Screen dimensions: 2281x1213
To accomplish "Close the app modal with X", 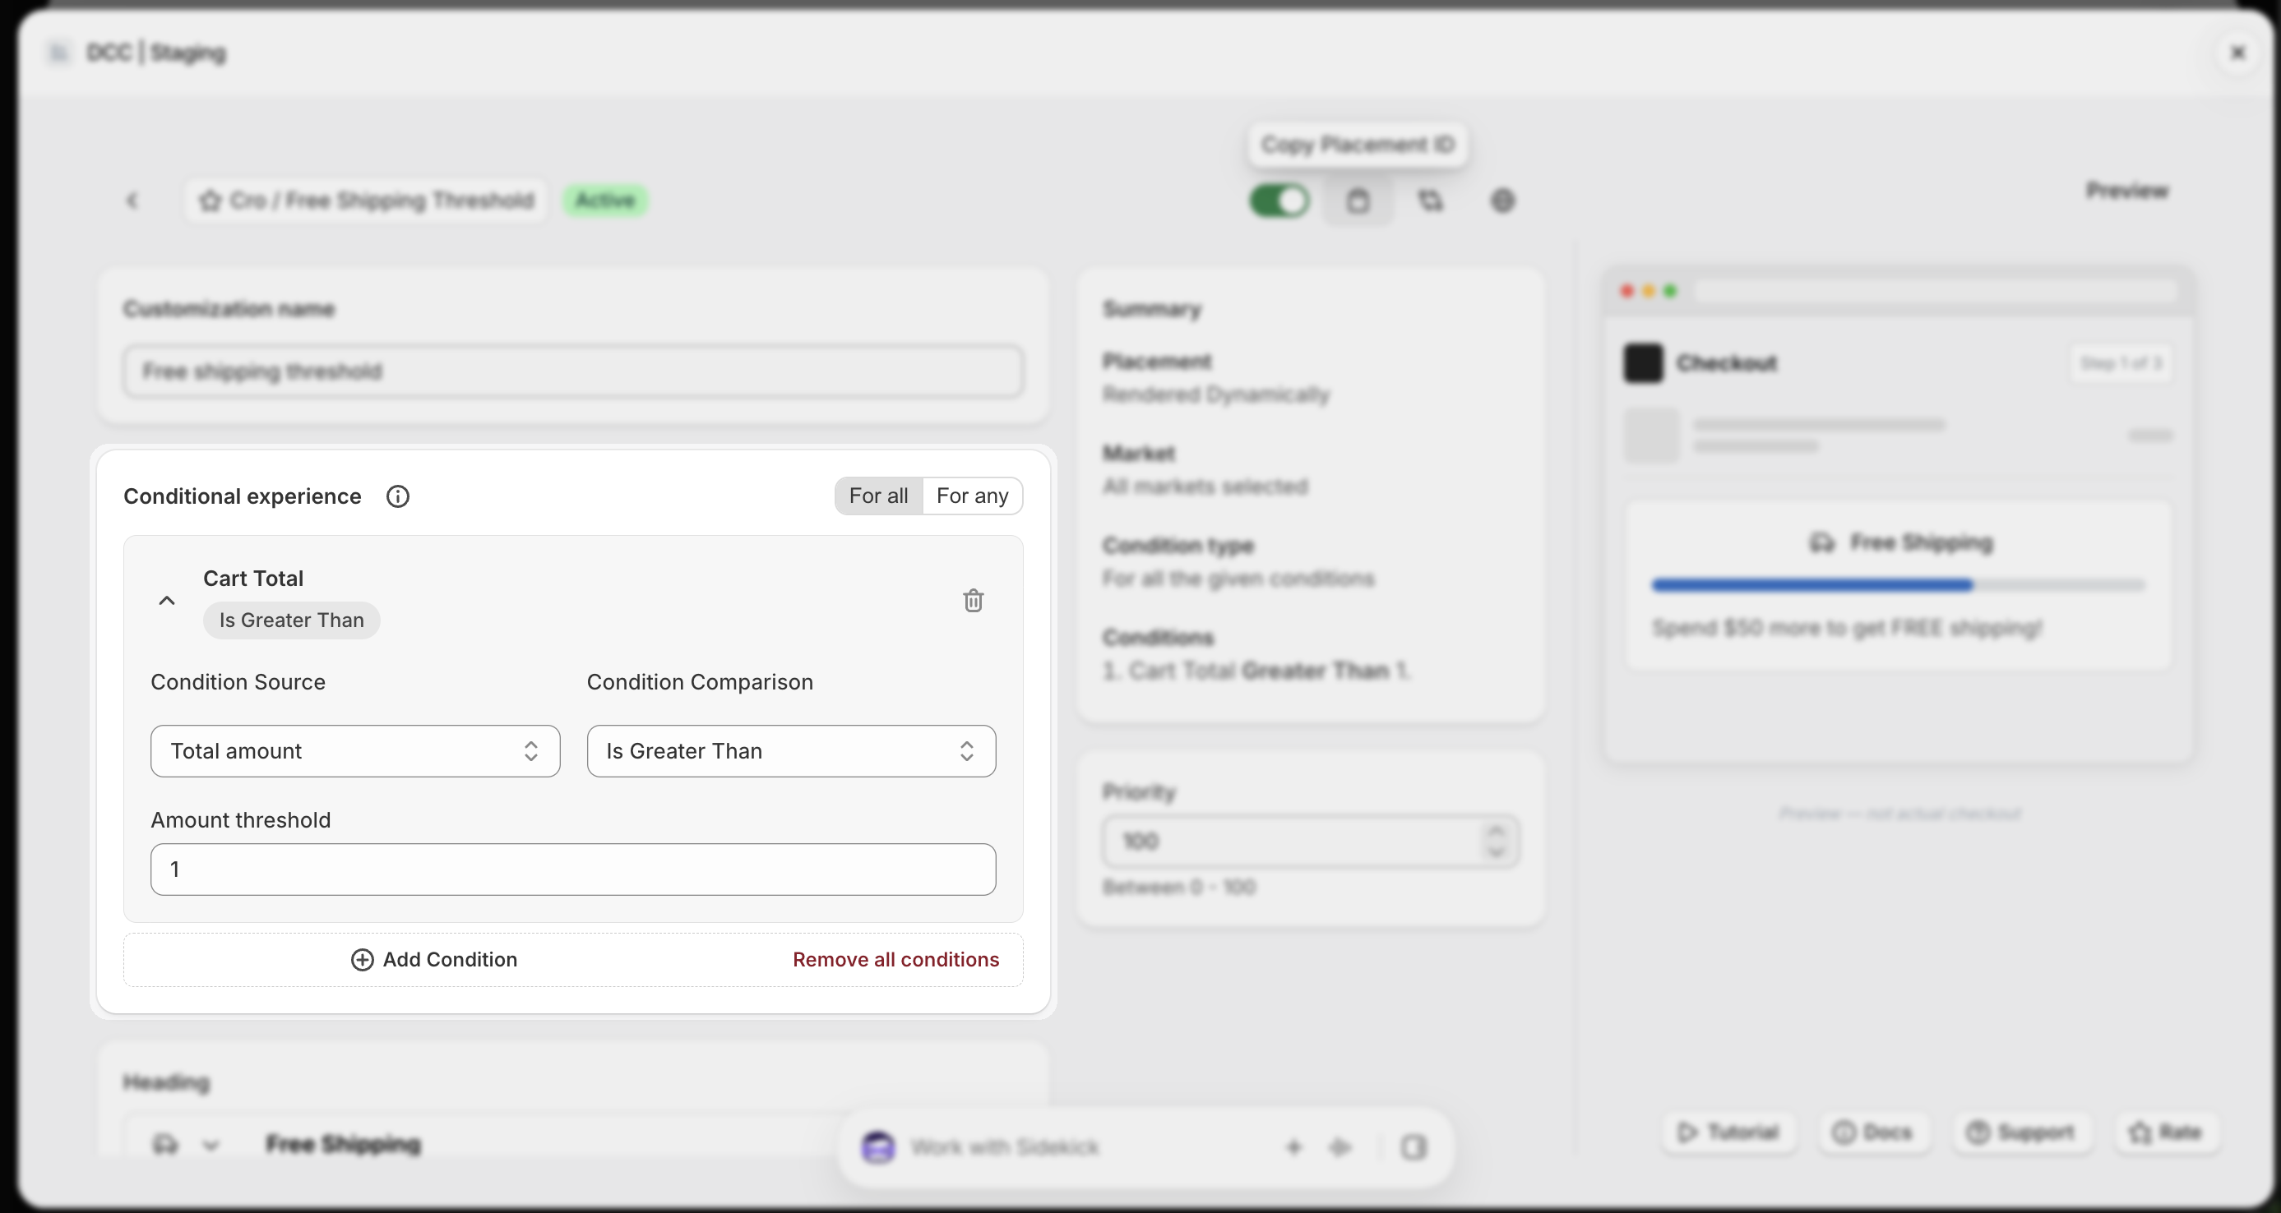I will (x=2237, y=53).
